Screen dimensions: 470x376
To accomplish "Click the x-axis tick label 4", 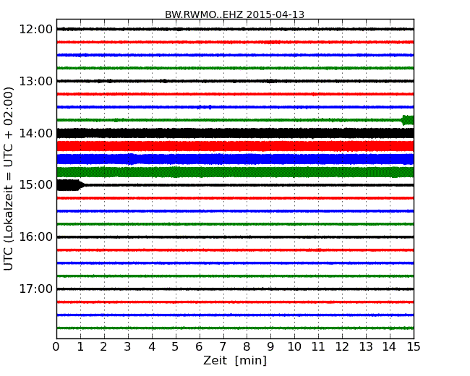I will click(152, 347).
